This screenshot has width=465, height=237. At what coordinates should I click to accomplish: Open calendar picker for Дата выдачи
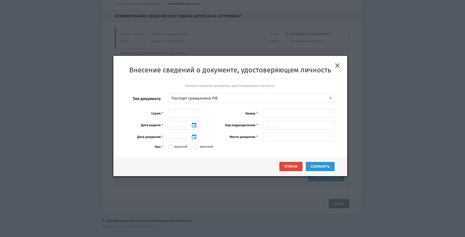pos(194,125)
